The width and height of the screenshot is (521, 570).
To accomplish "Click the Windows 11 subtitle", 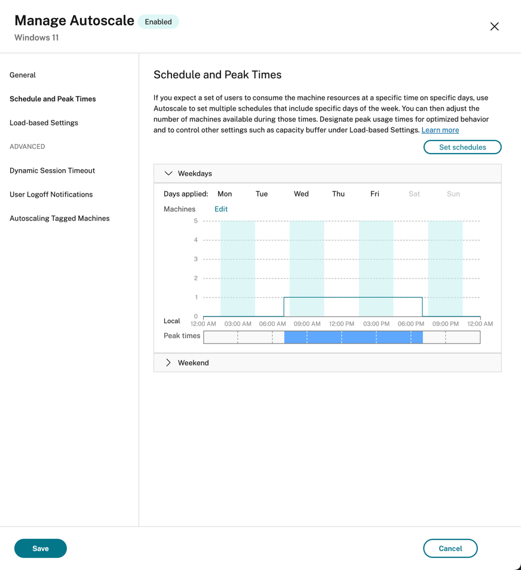I will [36, 38].
